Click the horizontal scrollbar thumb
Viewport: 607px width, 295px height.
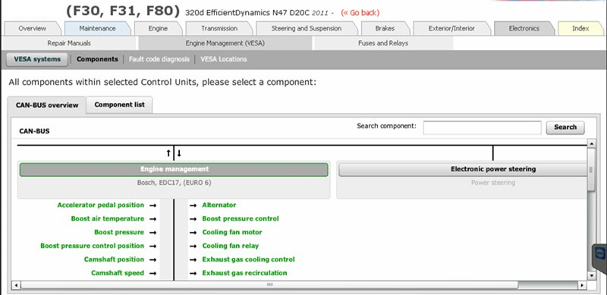coord(269,285)
